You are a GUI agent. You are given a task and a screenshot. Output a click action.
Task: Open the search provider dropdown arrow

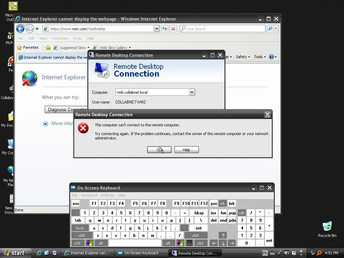point(276,29)
